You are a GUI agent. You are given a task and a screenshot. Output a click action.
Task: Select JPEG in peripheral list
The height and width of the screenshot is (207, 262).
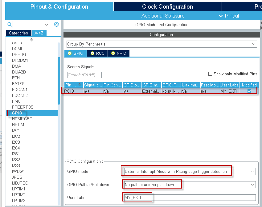pyautogui.click(x=17, y=177)
